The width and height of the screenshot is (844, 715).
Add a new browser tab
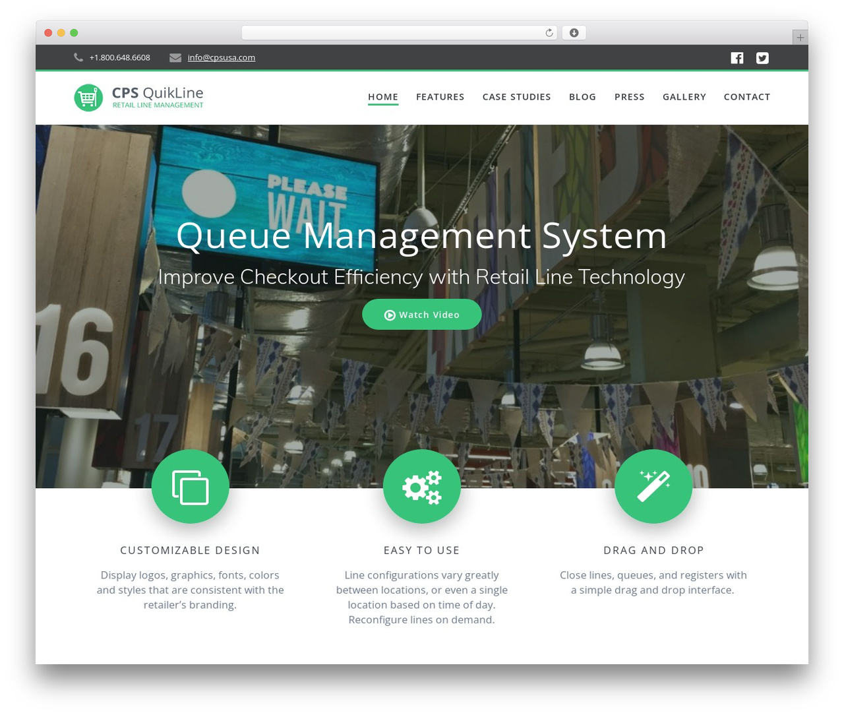(800, 38)
